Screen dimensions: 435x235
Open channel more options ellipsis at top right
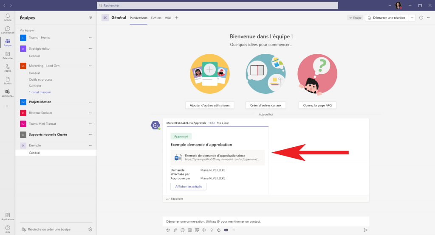(429, 18)
